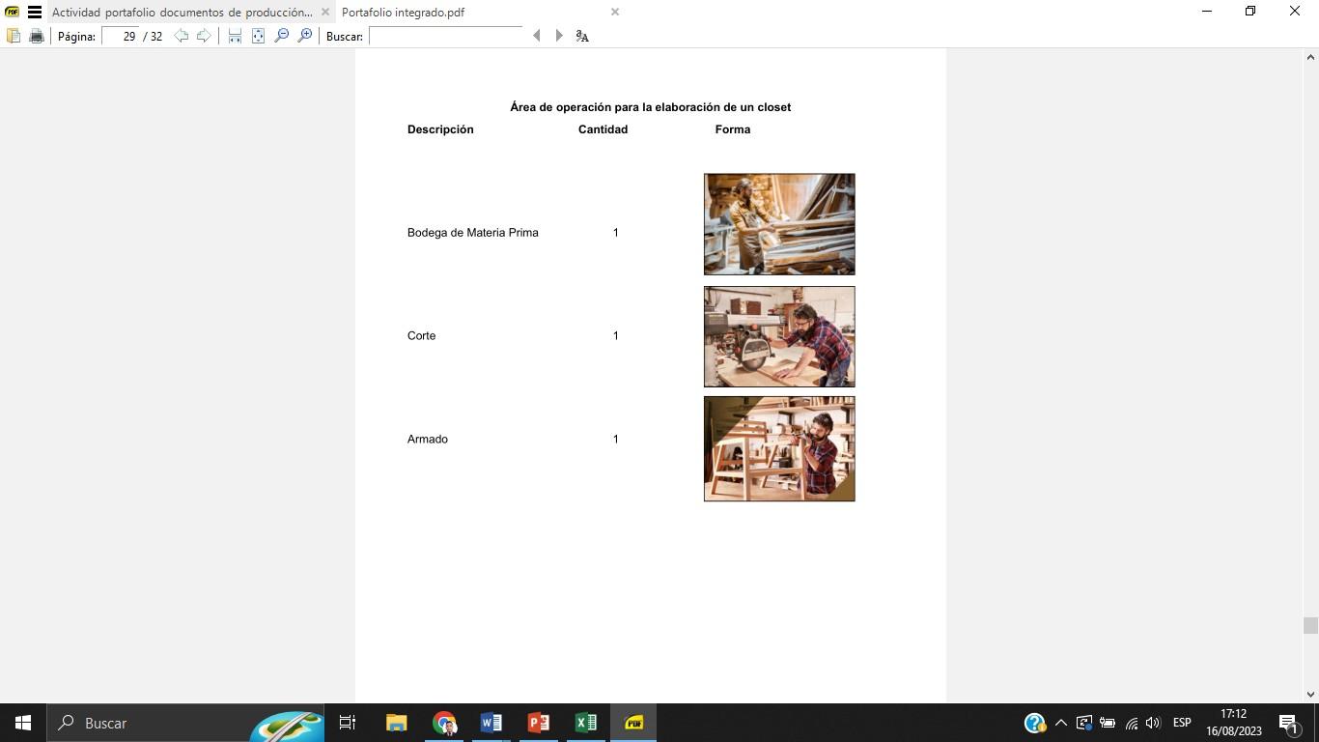Select the fit width view icon
Image resolution: width=1319 pixels, height=742 pixels.
pyautogui.click(x=235, y=36)
